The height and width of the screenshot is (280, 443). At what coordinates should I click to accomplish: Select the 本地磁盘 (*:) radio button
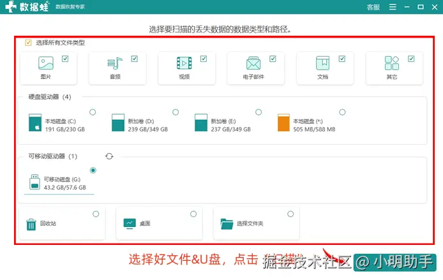click(x=342, y=112)
